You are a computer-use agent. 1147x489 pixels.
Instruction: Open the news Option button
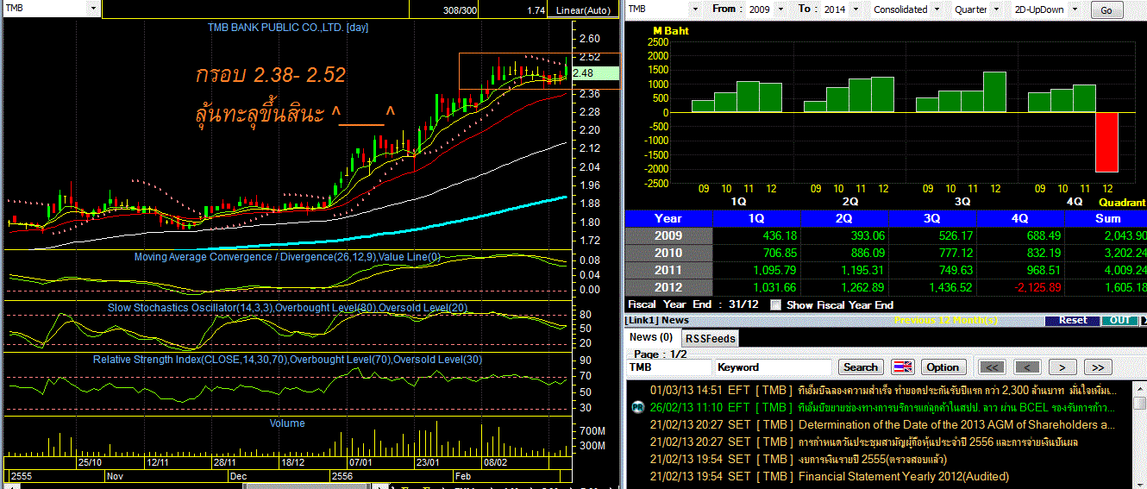tap(942, 367)
